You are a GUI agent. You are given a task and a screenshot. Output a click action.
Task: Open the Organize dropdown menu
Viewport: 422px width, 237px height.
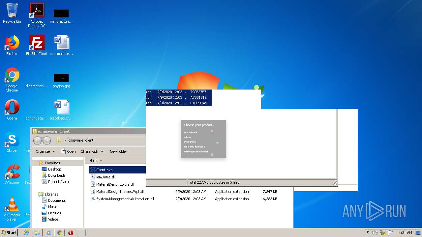click(45, 151)
